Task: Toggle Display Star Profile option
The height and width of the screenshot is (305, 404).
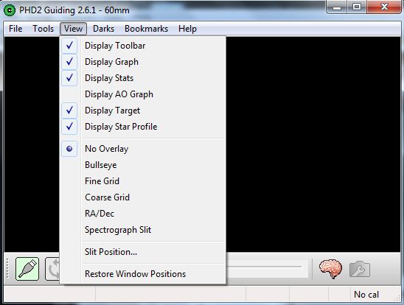Action: [143, 127]
